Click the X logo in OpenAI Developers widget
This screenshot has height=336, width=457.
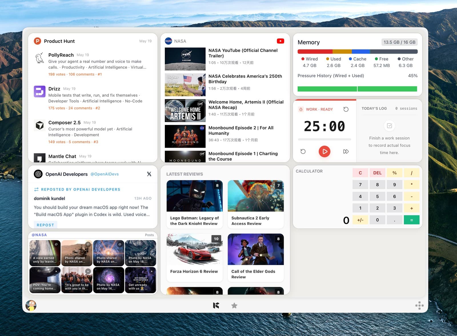[149, 174]
